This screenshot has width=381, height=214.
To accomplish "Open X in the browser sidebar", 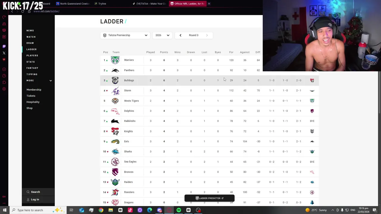I will point(4,53).
